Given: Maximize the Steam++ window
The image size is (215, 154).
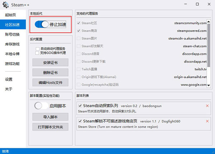Looking at the screenshot, I should tap(197, 4).
